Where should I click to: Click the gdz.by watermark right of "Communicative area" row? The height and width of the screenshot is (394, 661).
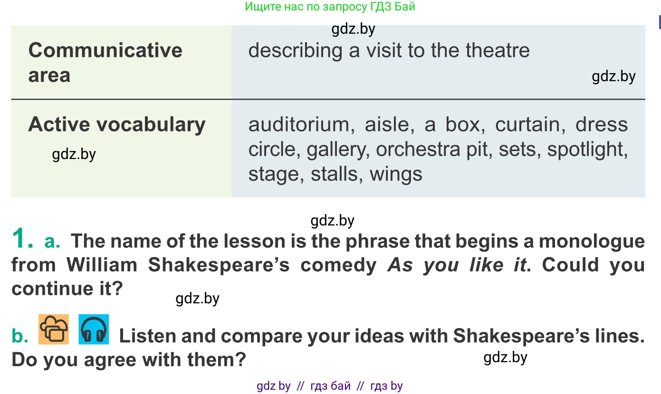click(x=613, y=76)
